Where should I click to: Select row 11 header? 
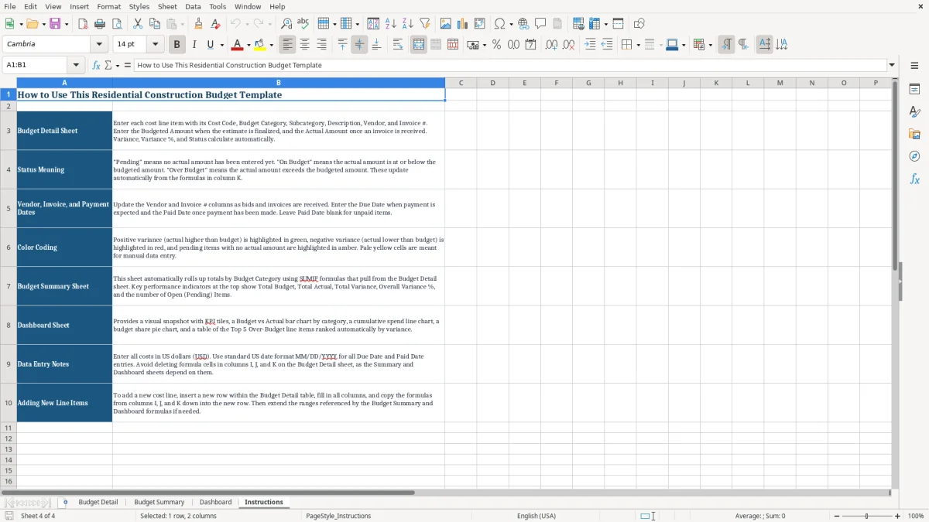pyautogui.click(x=9, y=428)
